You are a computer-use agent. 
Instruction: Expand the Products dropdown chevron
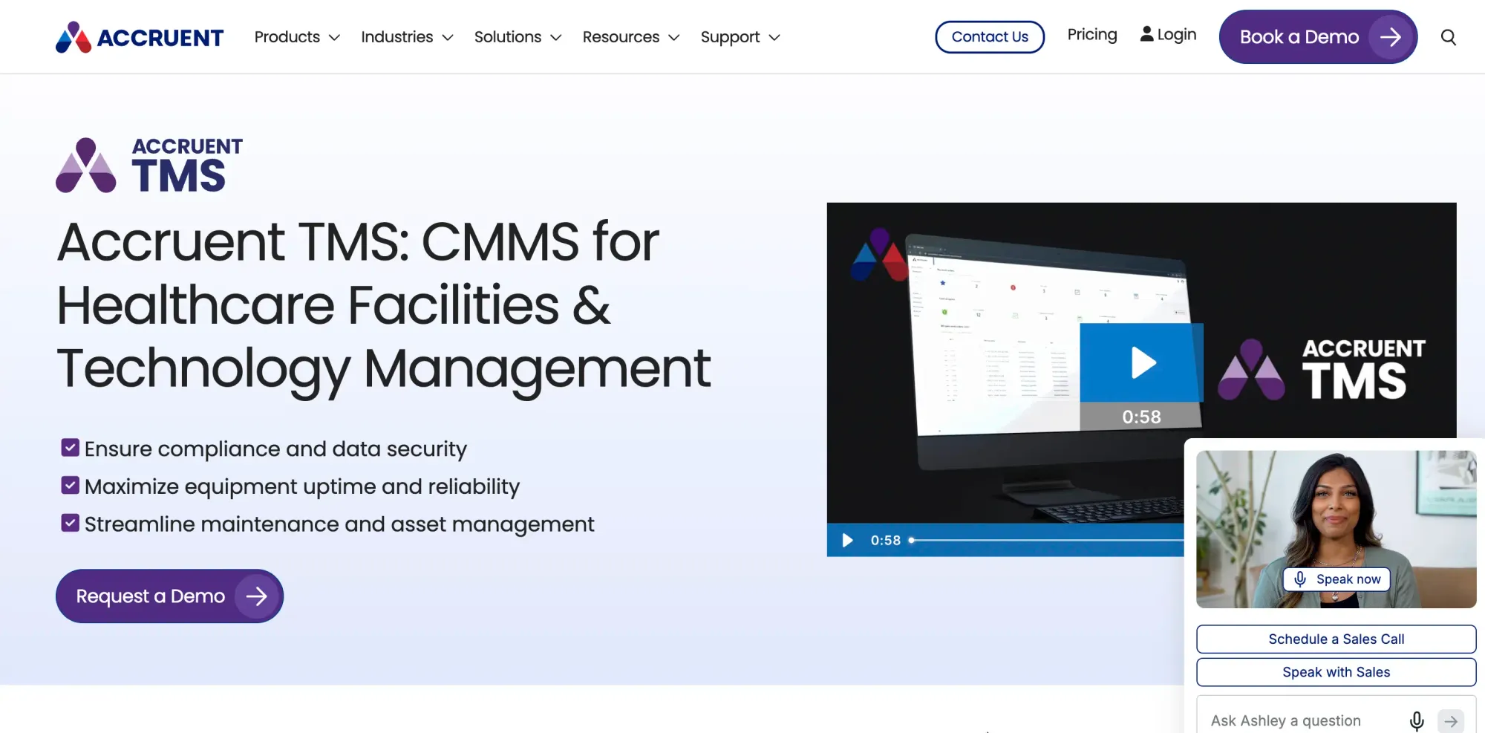tap(334, 38)
